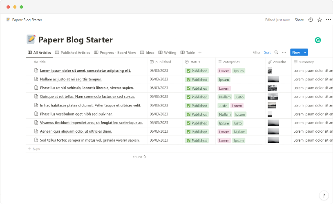Viewport: 333px width, 204px height.
Task: Click the breadcrumb page icon in the top bar
Action: [8, 20]
